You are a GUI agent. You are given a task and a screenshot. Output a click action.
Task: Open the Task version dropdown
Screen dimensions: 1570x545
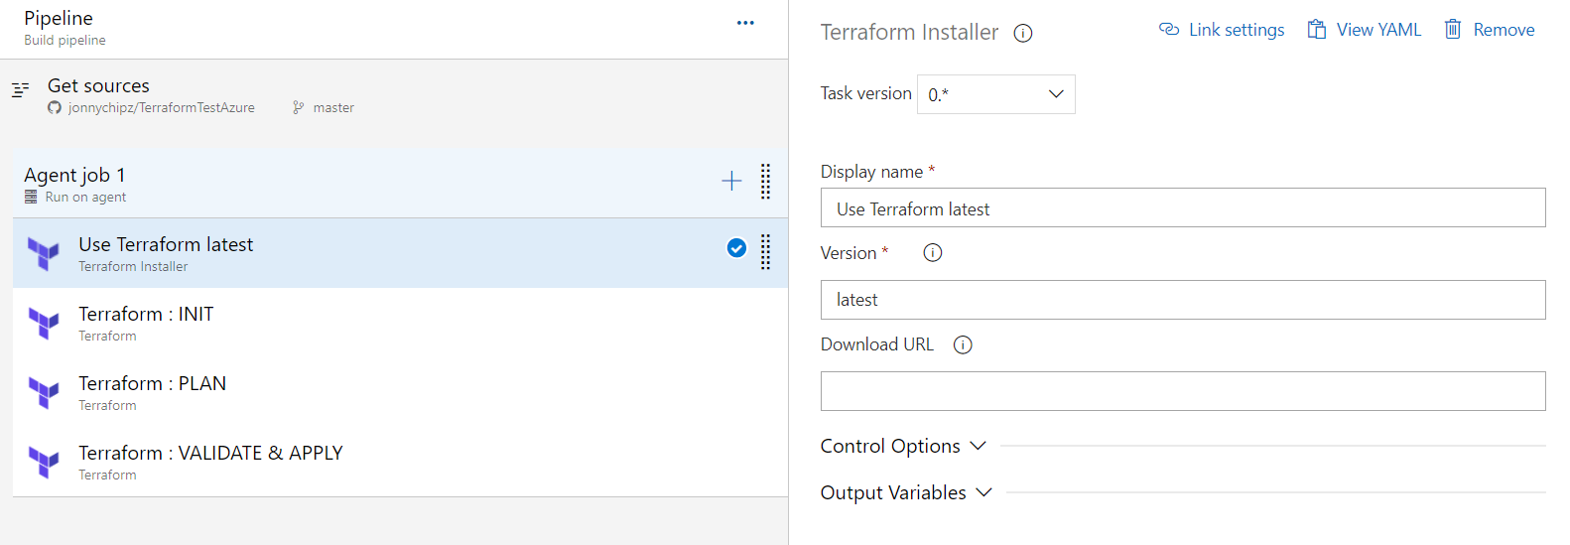click(x=995, y=94)
